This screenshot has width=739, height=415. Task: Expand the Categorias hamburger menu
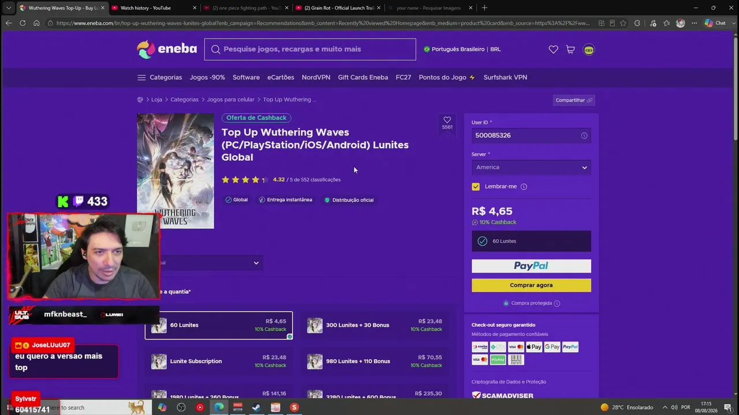point(159,77)
